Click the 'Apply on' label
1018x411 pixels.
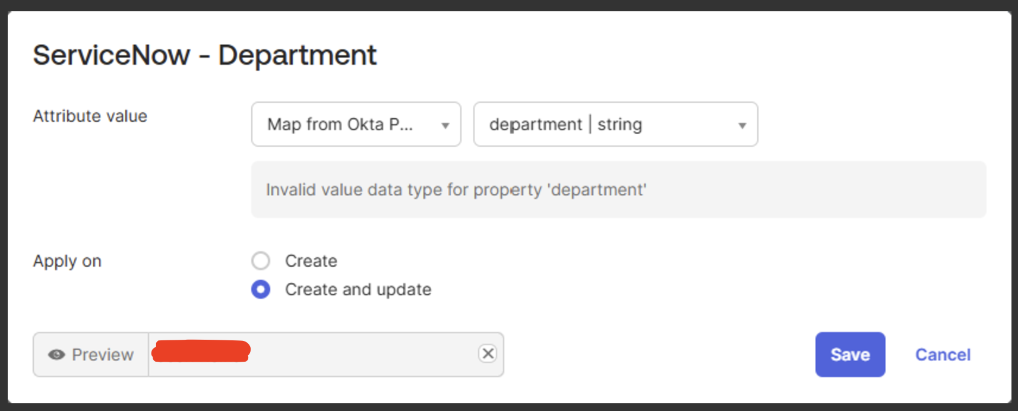(x=67, y=261)
